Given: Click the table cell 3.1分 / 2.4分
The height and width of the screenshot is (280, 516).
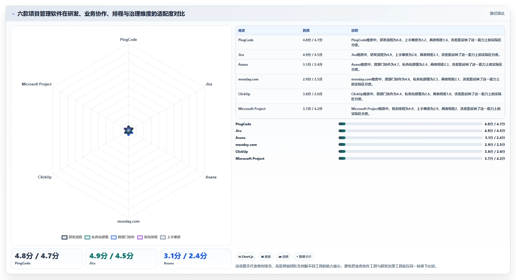Looking at the screenshot, I should (x=313, y=65).
